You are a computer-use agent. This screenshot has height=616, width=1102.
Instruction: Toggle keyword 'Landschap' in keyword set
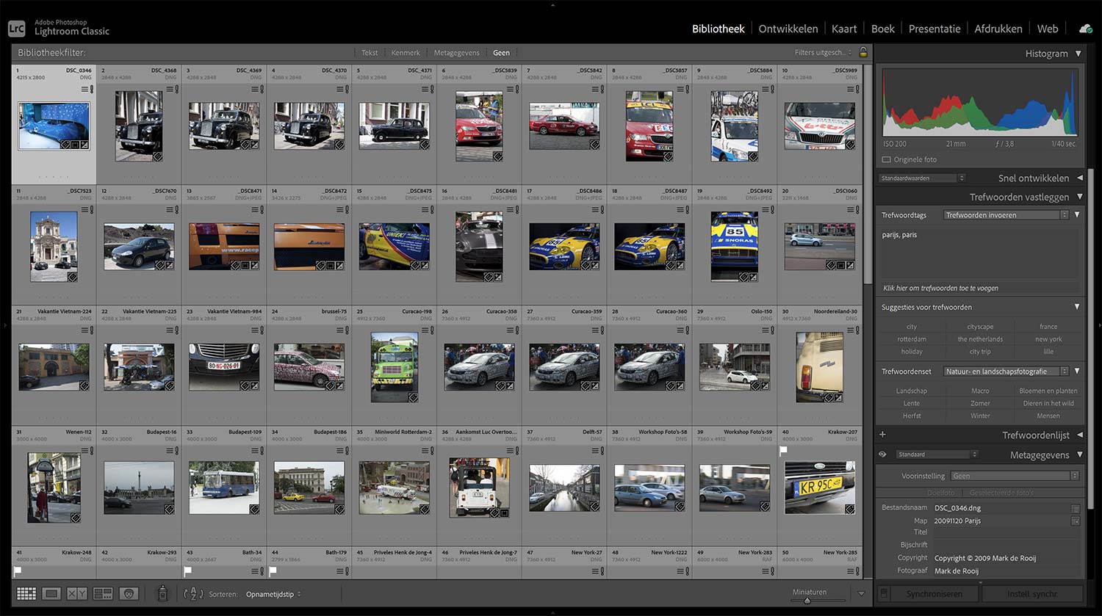click(912, 391)
